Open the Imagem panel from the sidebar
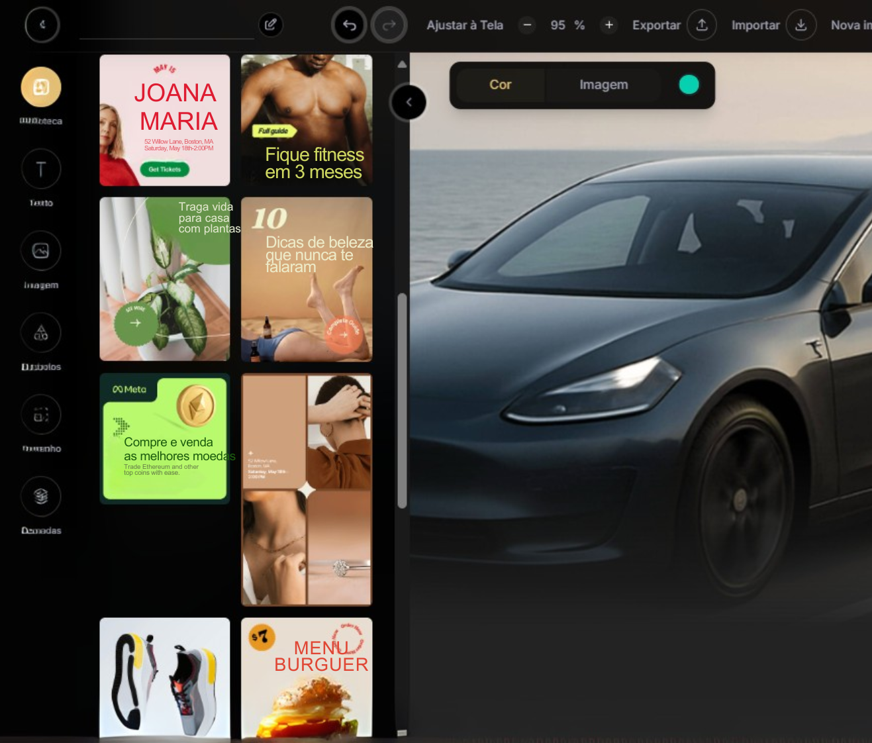 pyautogui.click(x=41, y=250)
